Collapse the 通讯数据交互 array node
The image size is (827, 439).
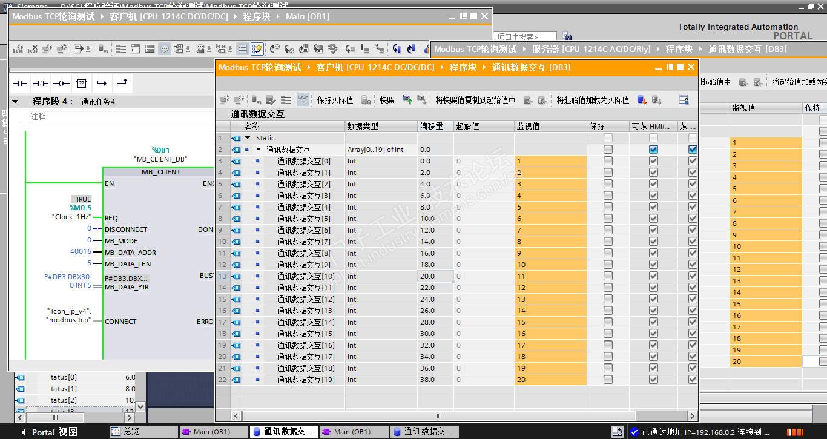pos(259,150)
